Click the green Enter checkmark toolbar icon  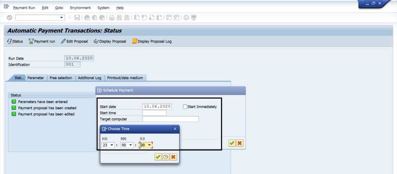coord(9,18)
